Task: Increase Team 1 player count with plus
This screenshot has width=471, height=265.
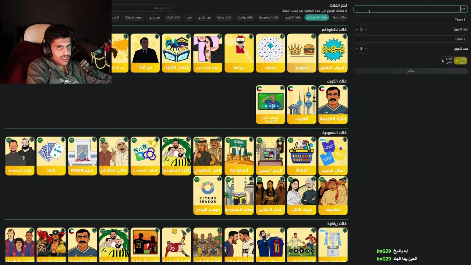Action: pyautogui.click(x=357, y=29)
